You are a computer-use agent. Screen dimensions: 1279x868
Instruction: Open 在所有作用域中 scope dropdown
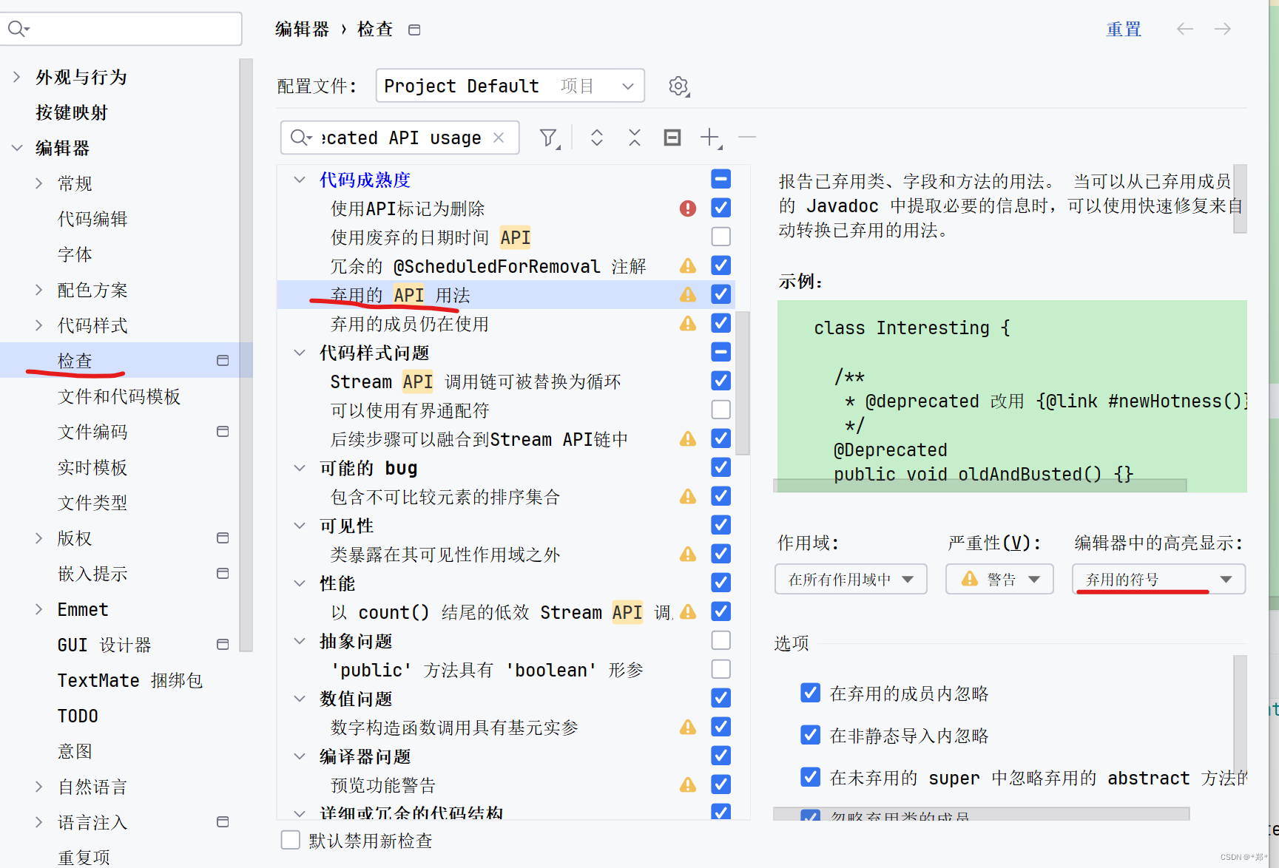(x=851, y=579)
